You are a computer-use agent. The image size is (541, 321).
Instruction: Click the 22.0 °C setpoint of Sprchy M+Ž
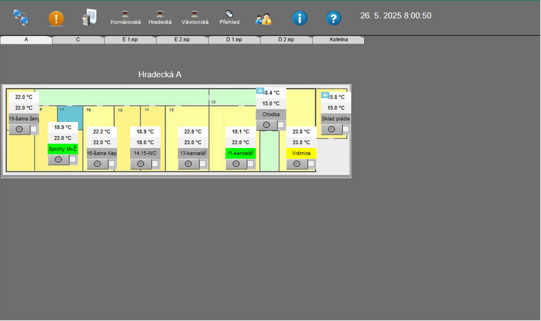pos(63,138)
